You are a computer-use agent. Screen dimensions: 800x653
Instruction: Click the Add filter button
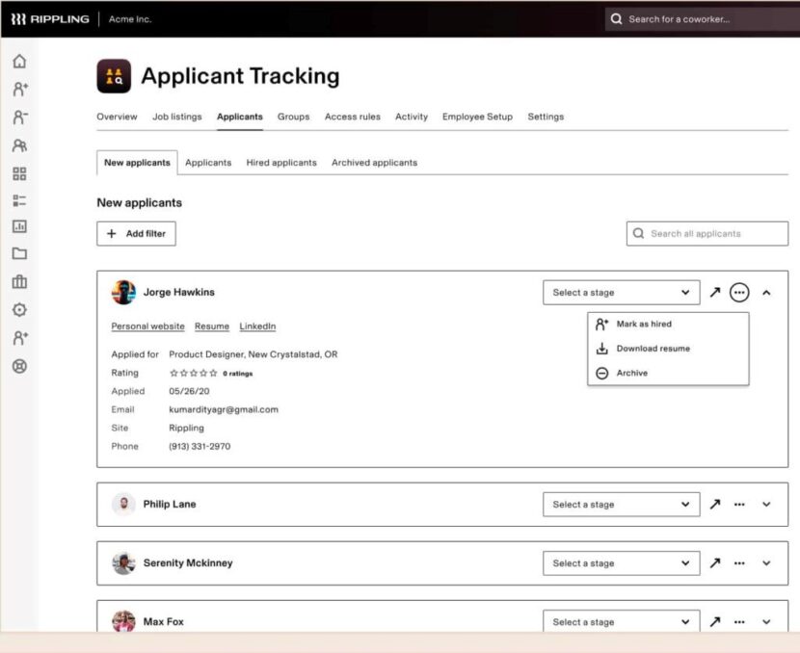(136, 233)
